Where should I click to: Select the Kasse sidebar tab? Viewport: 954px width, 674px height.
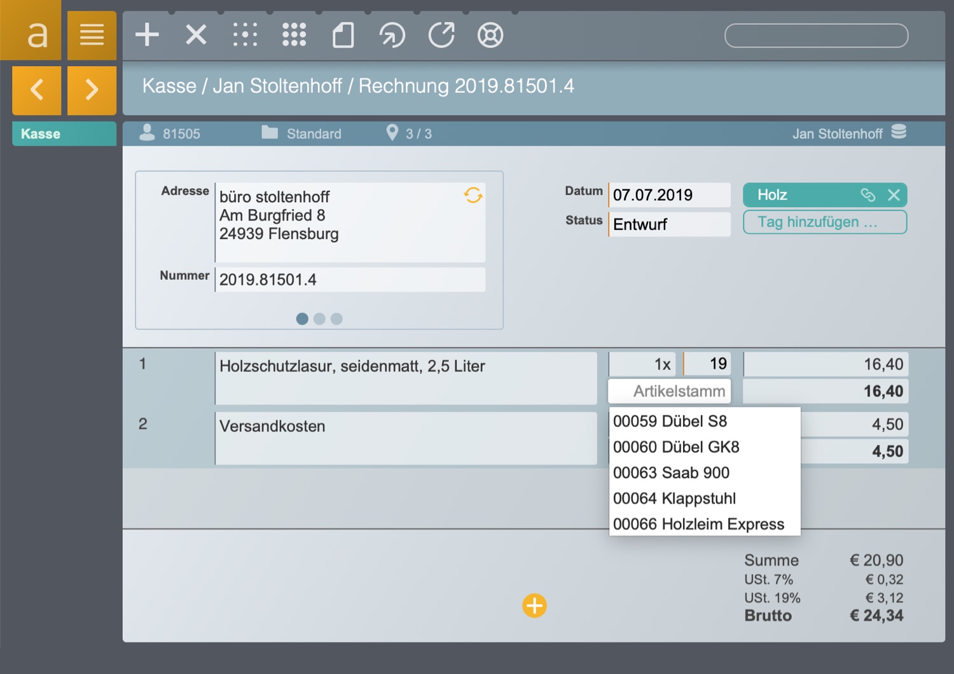(64, 134)
